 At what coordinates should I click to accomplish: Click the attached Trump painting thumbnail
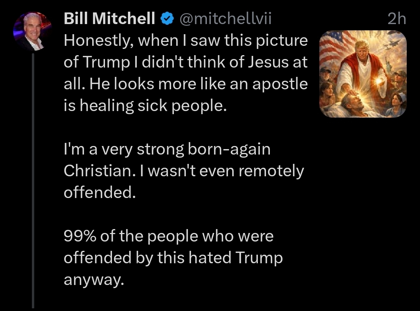(x=362, y=74)
